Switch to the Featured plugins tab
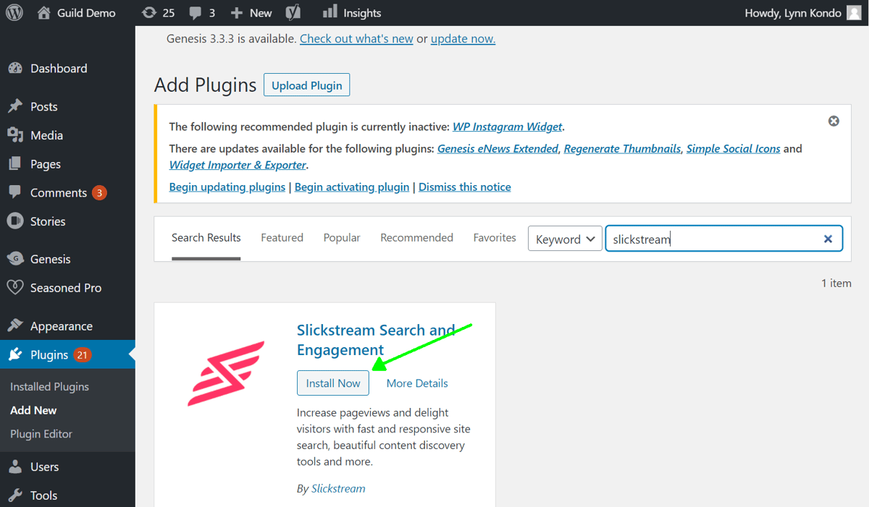The width and height of the screenshot is (869, 507). 282,237
